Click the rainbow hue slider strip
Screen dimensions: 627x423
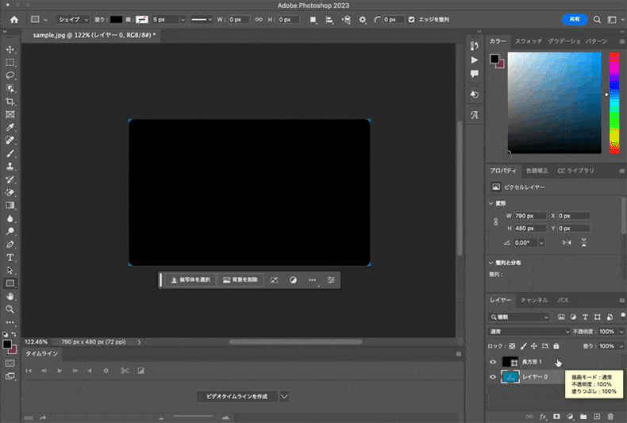click(614, 103)
